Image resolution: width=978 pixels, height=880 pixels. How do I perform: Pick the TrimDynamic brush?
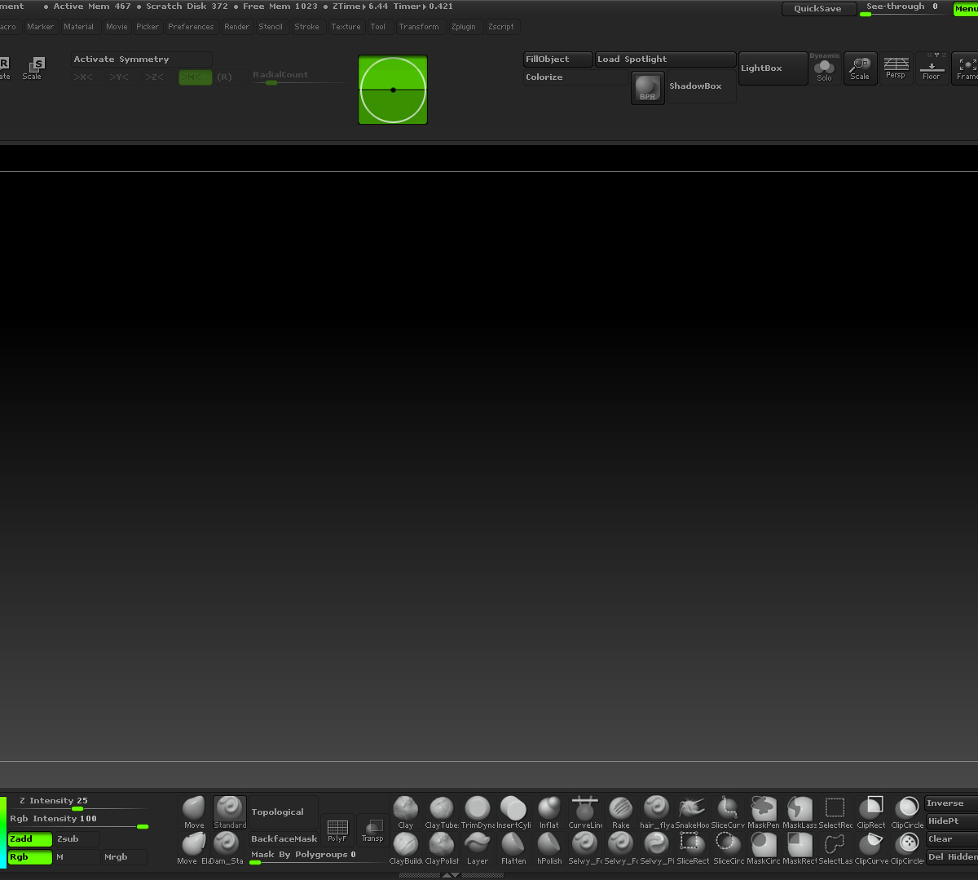point(478,812)
